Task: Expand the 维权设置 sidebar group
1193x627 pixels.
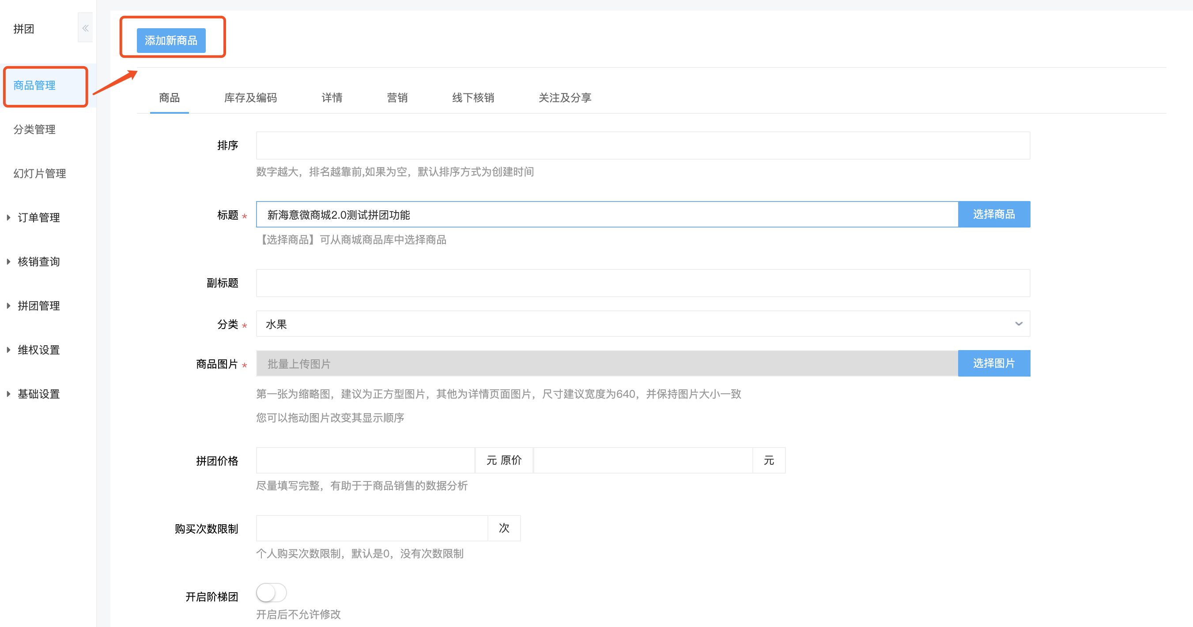Action: tap(38, 350)
